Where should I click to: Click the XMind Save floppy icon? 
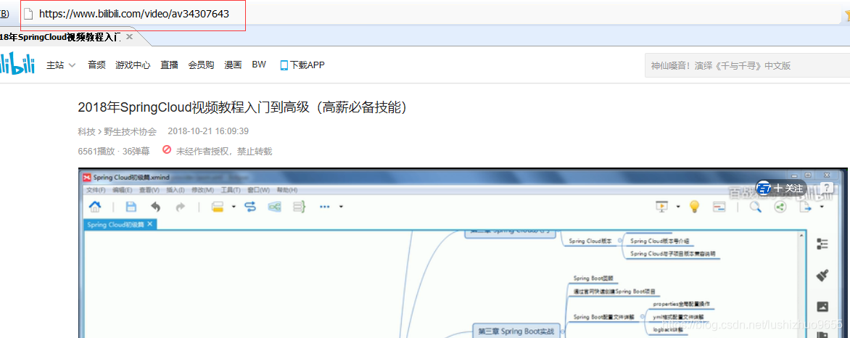point(131,206)
